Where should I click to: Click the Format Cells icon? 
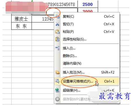click(x=57, y=81)
